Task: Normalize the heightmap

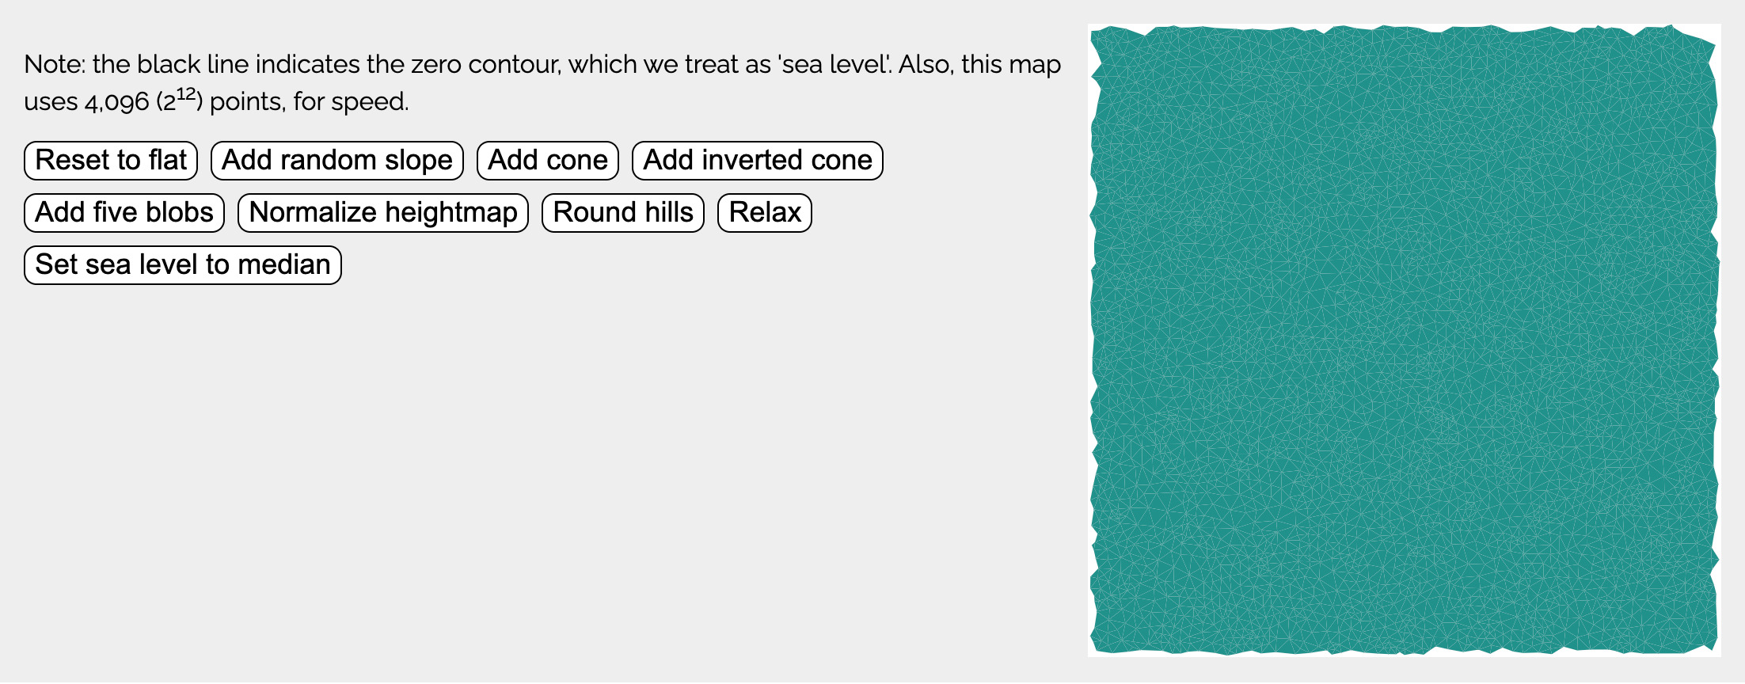Action: [383, 213]
